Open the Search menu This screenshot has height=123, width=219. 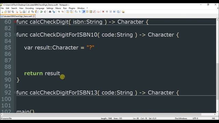[x=14, y=8]
